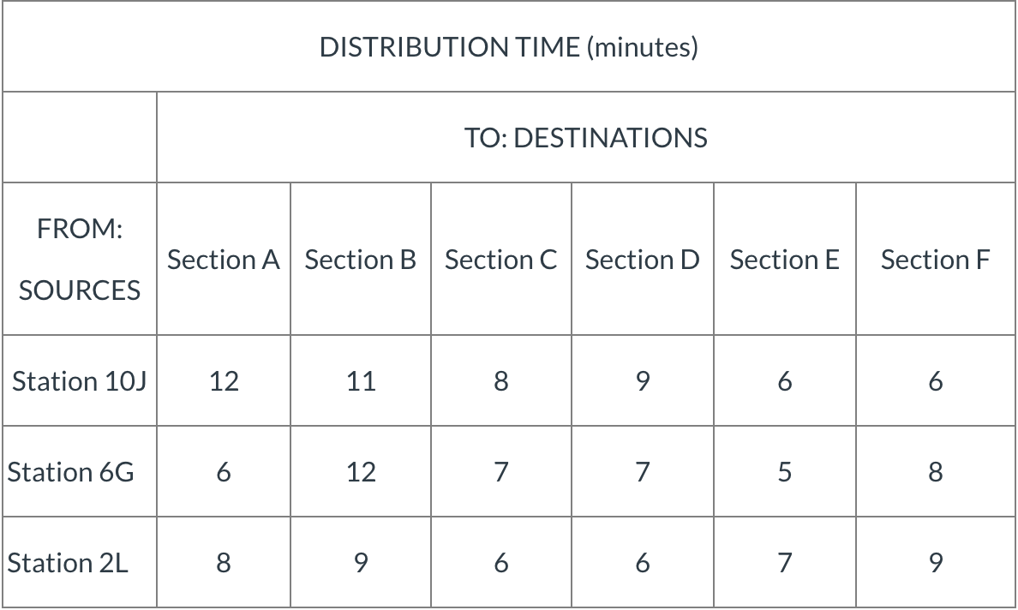The width and height of the screenshot is (1018, 610).
Task: Select Station 6G to Section F value 8
Action: pos(936,472)
